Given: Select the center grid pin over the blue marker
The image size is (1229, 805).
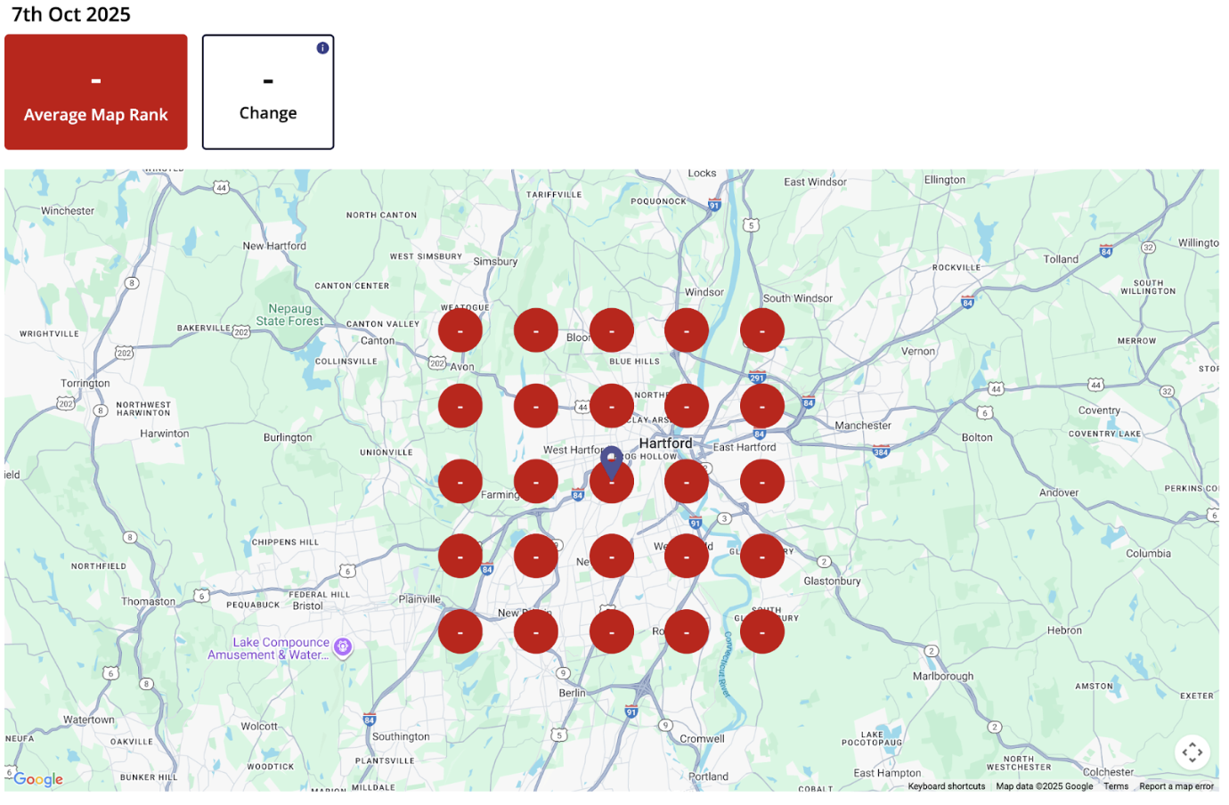Looking at the screenshot, I should [x=612, y=481].
